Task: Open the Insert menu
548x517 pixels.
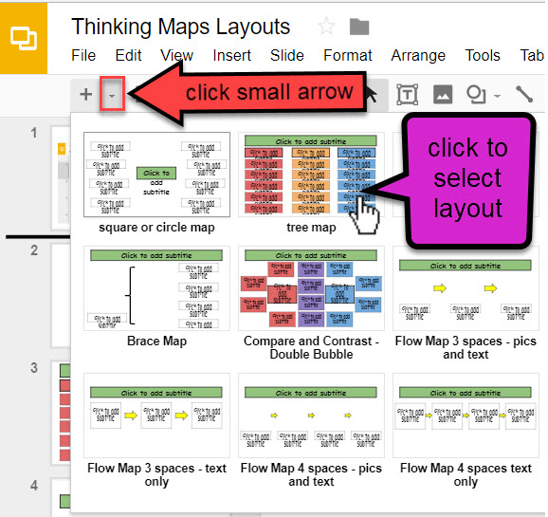Action: pos(231,55)
